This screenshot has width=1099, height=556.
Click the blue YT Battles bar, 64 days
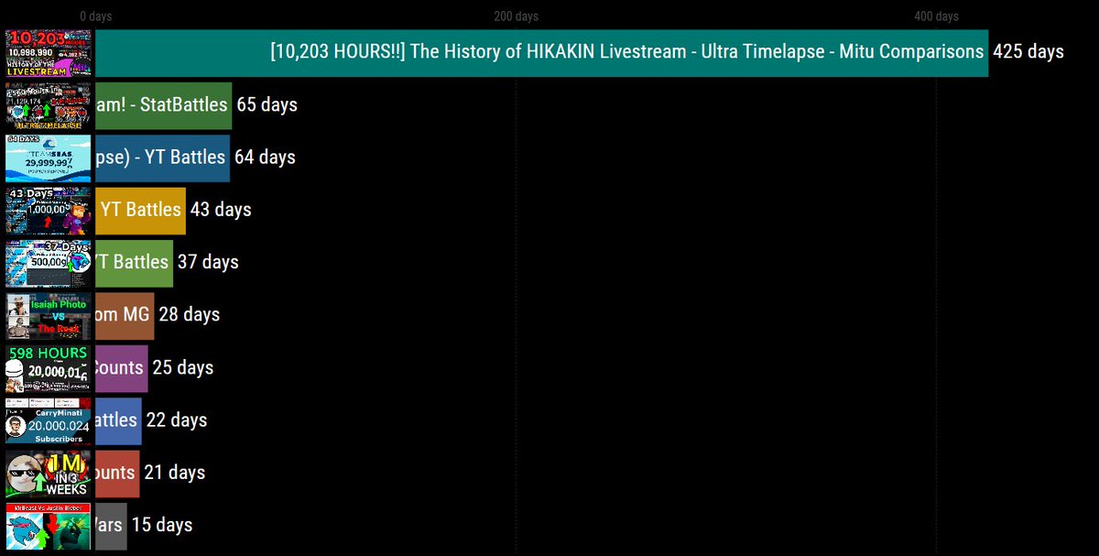coord(162,158)
